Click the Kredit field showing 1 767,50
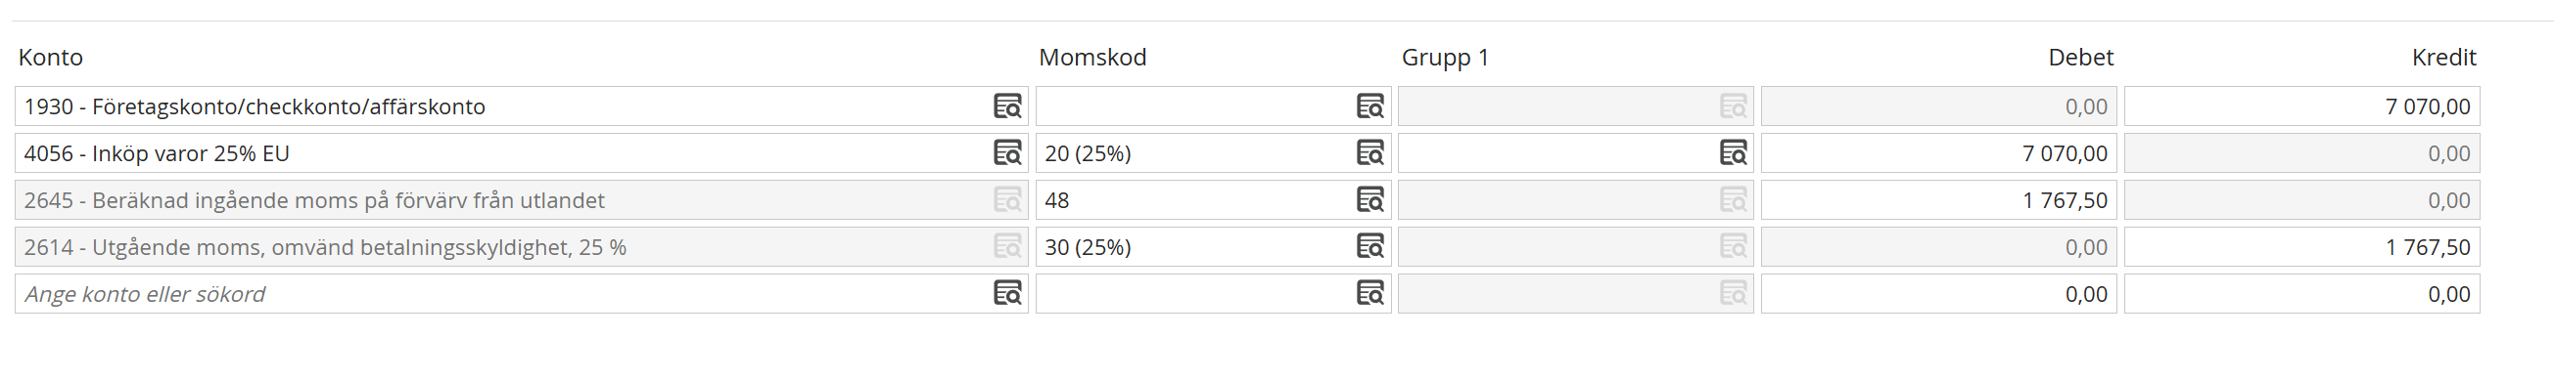2554x380 pixels. [x=2302, y=246]
